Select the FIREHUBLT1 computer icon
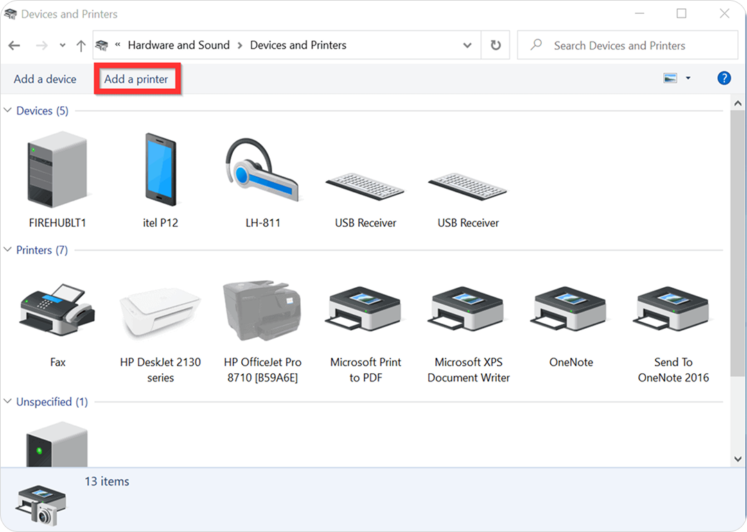Image resolution: width=747 pixels, height=532 pixels. 57,170
